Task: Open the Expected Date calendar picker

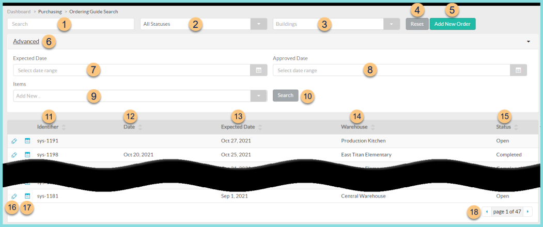Action: pos(259,70)
